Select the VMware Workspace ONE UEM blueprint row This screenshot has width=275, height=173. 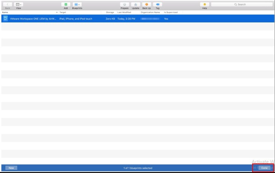click(x=114, y=19)
